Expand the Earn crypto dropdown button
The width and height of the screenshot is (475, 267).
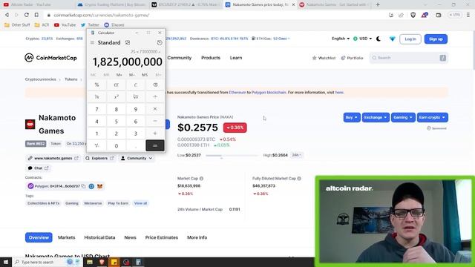click(432, 117)
